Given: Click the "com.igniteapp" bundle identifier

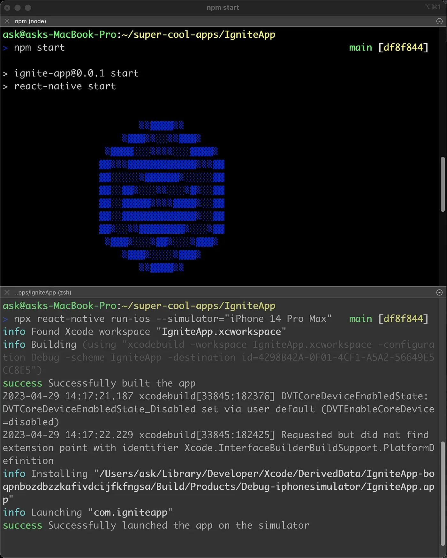Looking at the screenshot, I should tap(130, 512).
